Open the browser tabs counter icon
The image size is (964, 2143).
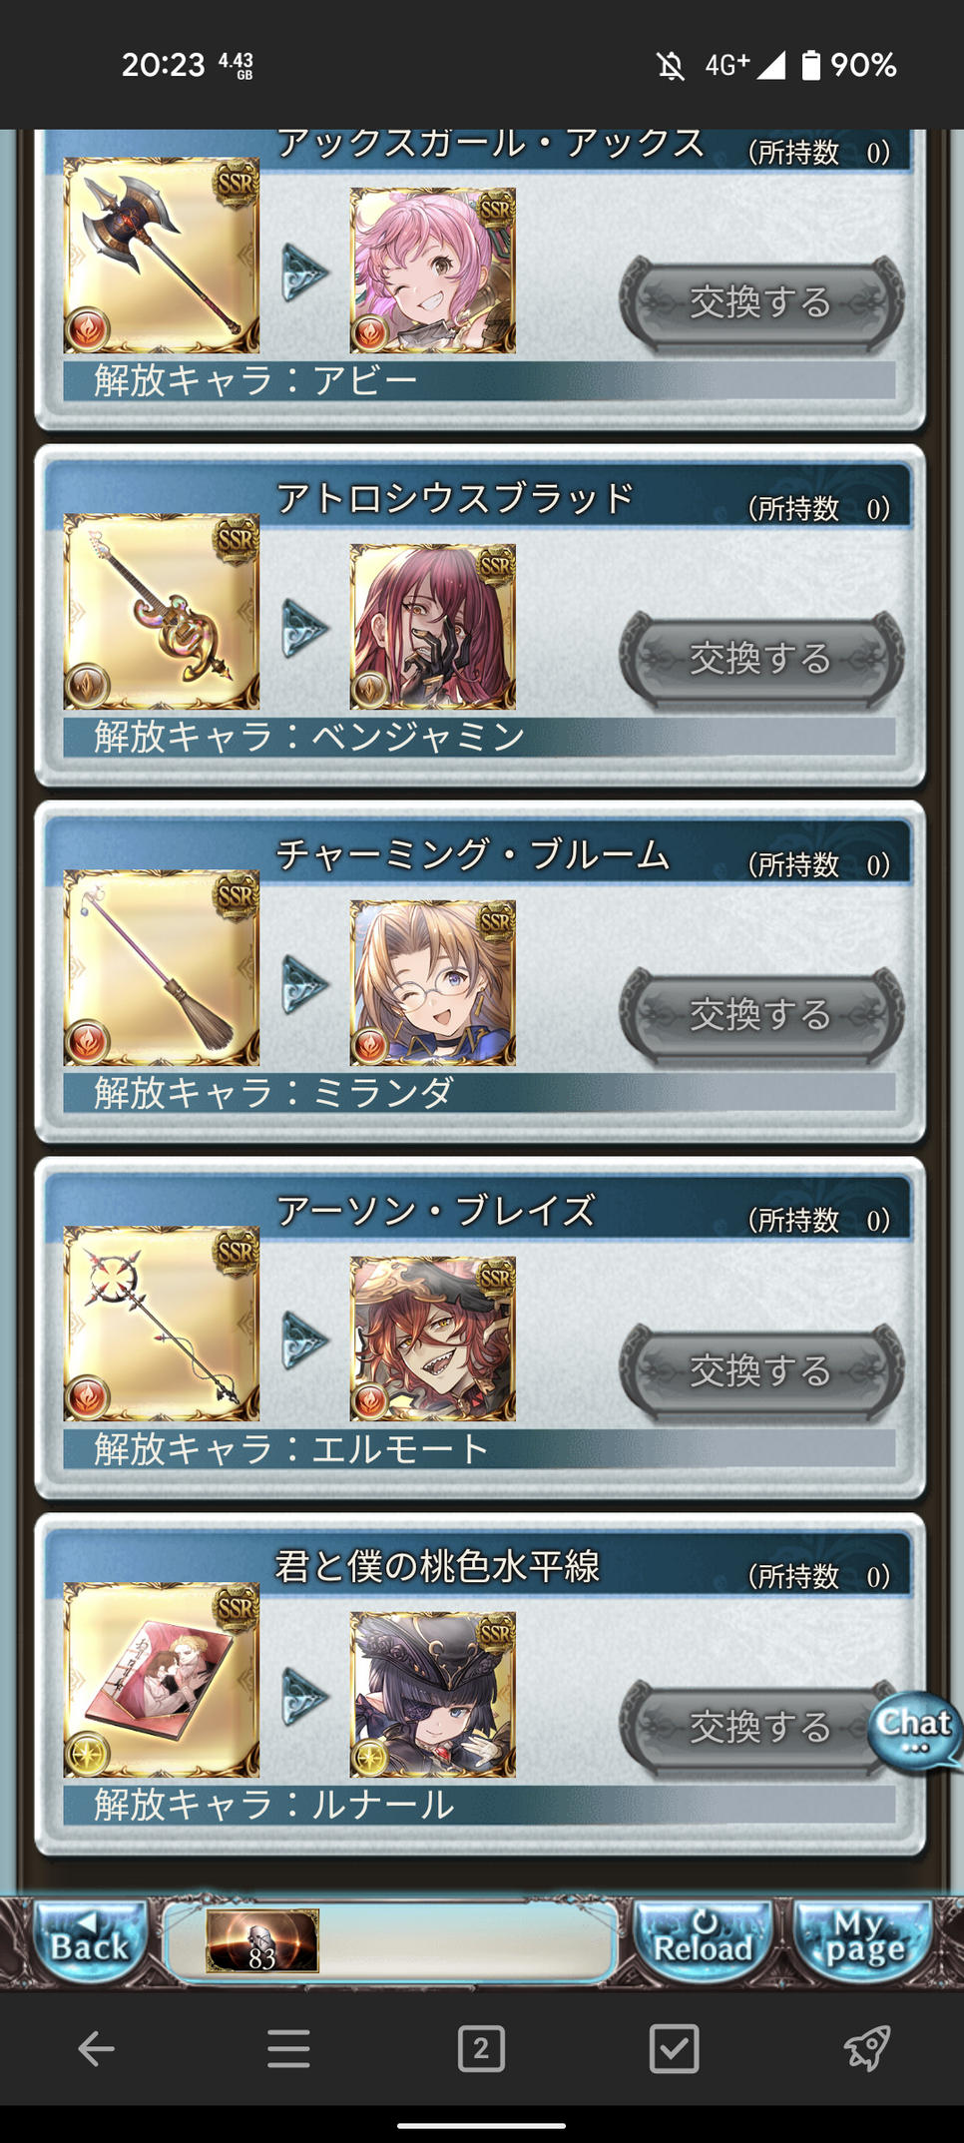point(481,2049)
